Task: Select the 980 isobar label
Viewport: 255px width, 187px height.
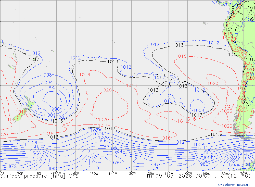Action: [204, 164]
